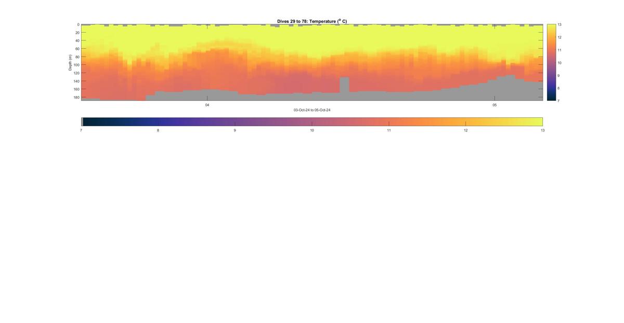Click the vertical colorbar beside the plot
The width and height of the screenshot is (624, 323).
pos(551,62)
